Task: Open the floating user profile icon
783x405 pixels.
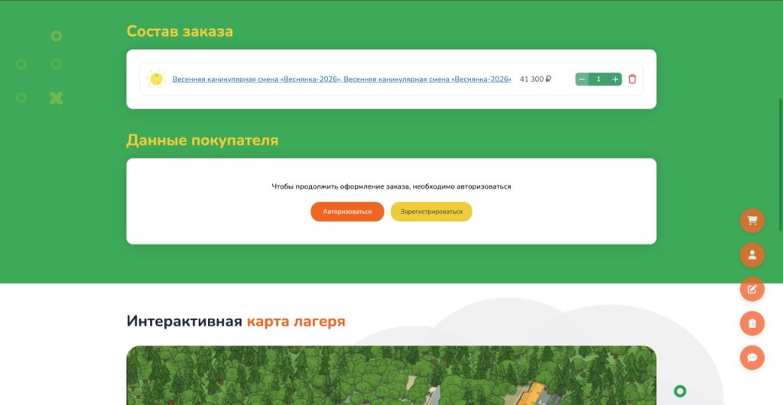Action: (752, 254)
